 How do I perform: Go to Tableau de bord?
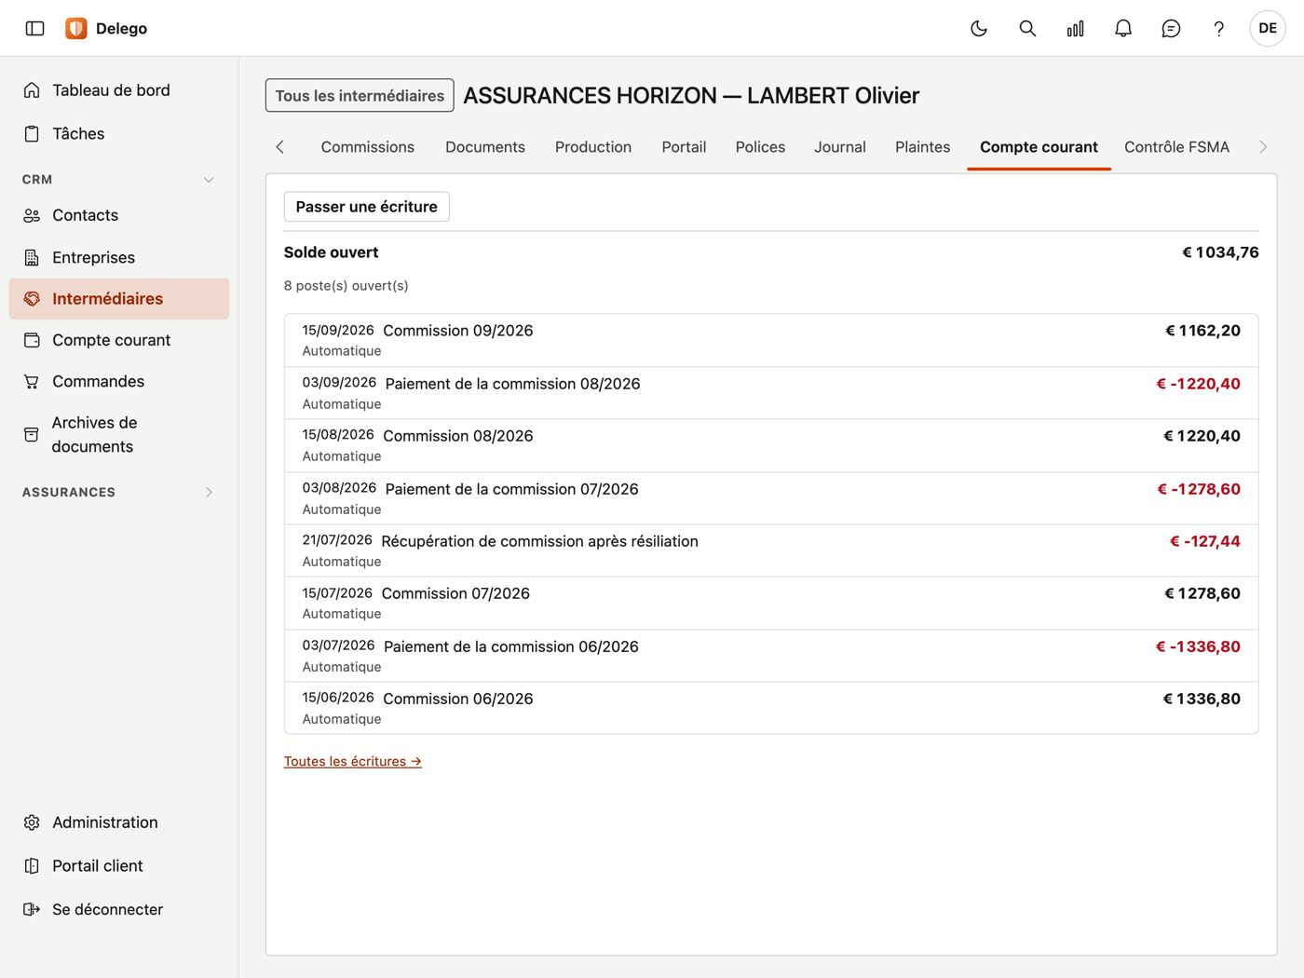pos(119,90)
